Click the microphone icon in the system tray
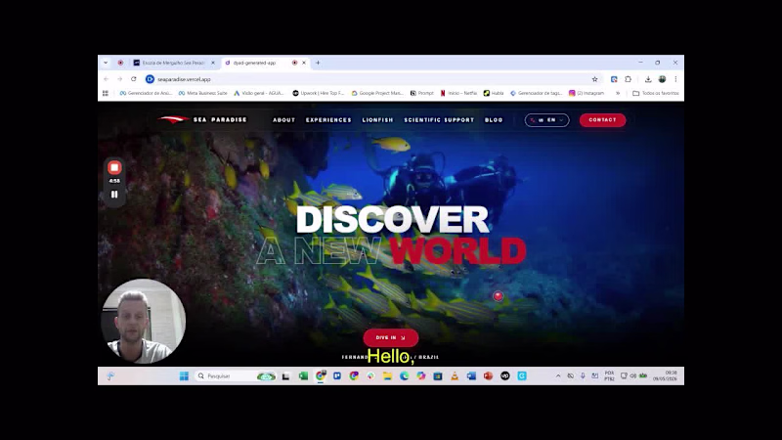The image size is (782, 440). click(x=583, y=376)
